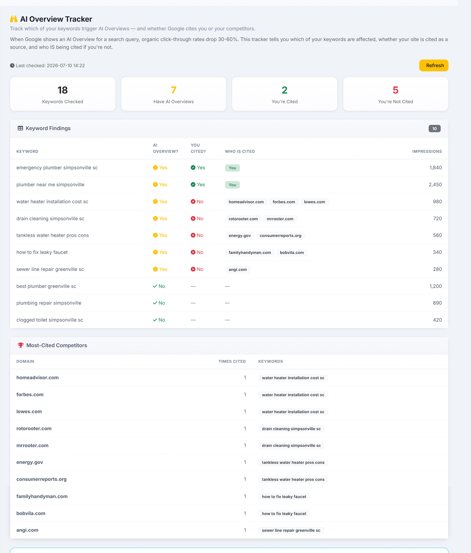Click how to fix leaky faucet tag beside bobvila.com
The width and height of the screenshot is (471, 553).
(x=284, y=513)
